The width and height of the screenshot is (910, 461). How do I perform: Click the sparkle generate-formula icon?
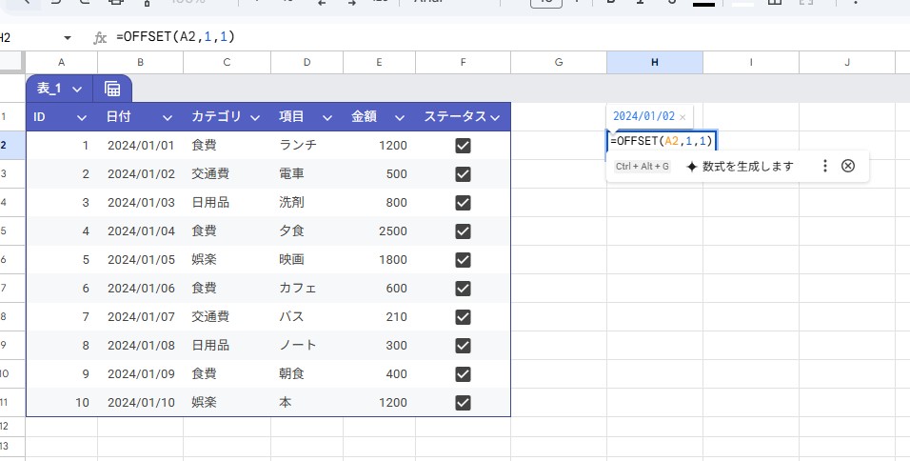pyautogui.click(x=691, y=166)
